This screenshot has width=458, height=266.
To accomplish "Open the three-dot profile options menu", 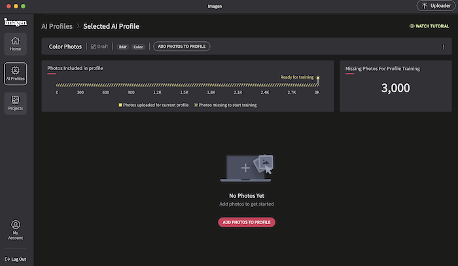I will tap(444, 47).
